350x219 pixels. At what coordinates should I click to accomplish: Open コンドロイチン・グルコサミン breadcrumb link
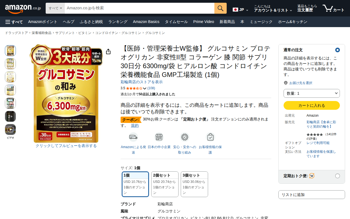118,33
